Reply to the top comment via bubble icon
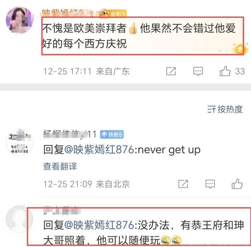This screenshot has width=251, height=247. point(198,71)
